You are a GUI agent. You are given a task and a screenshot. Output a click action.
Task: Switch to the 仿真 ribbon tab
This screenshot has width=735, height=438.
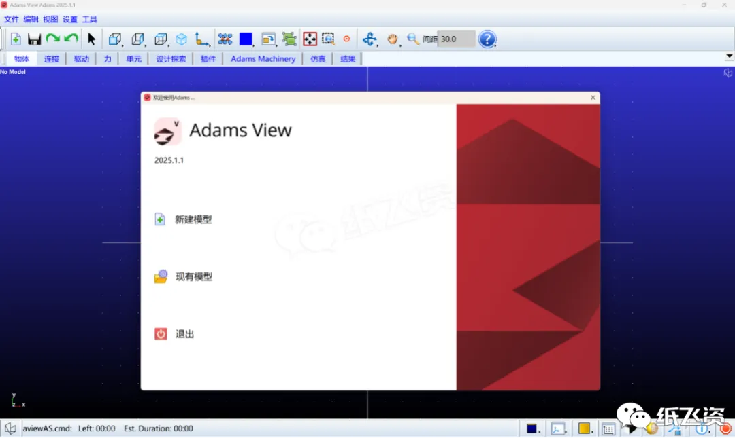318,59
